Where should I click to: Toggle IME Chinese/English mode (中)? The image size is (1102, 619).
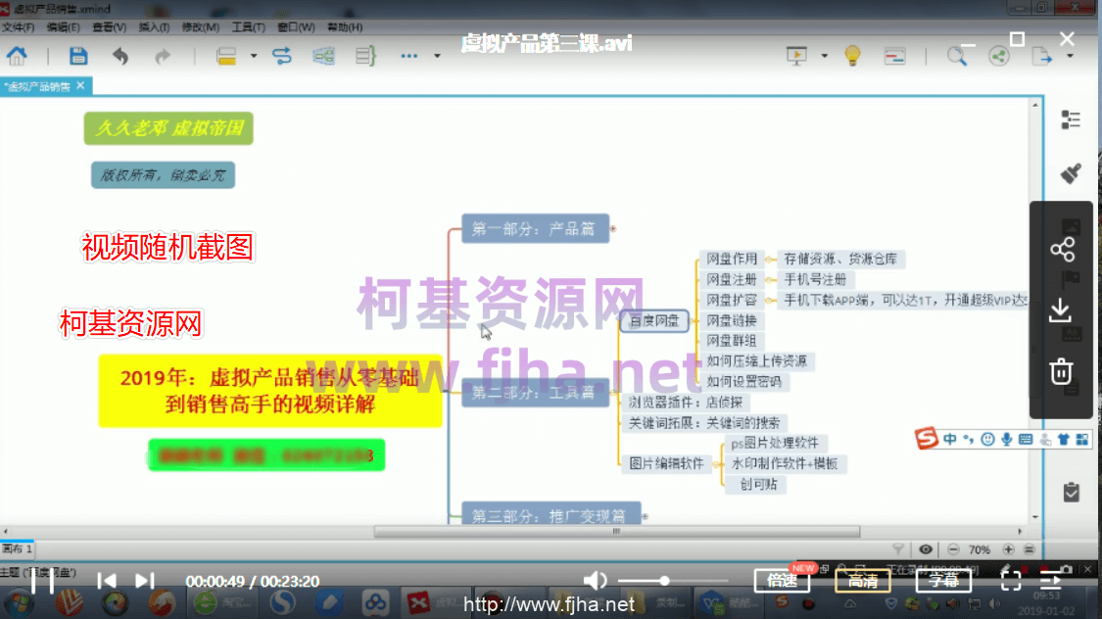click(950, 439)
